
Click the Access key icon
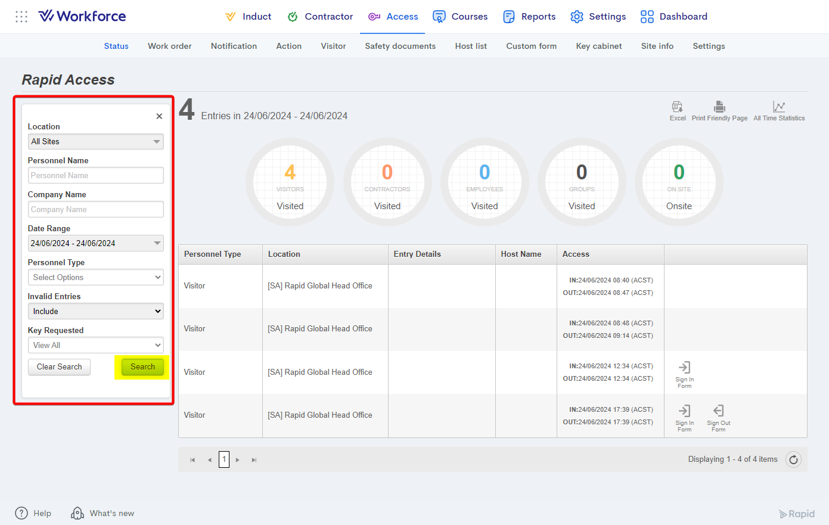pyautogui.click(x=374, y=17)
